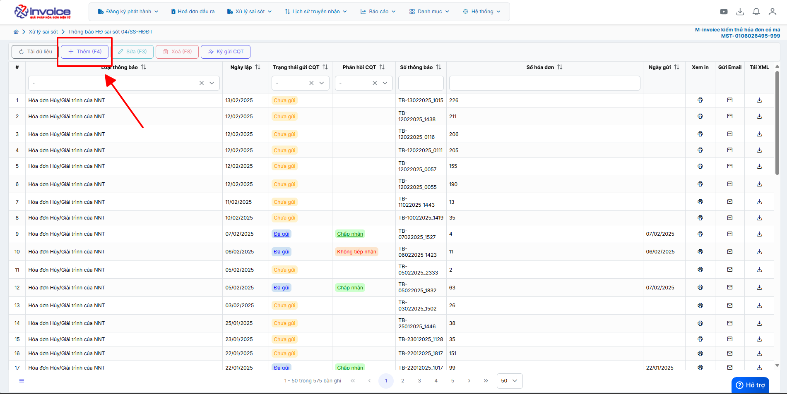This screenshot has height=394, width=787.
Task: Open the Loại thông báo filter dropdown
Action: [212, 83]
